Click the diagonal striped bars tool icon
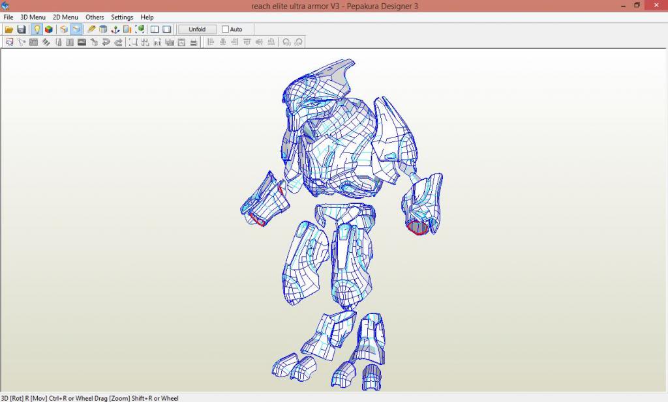The width and height of the screenshot is (668, 402). pyautogui.click(x=46, y=42)
